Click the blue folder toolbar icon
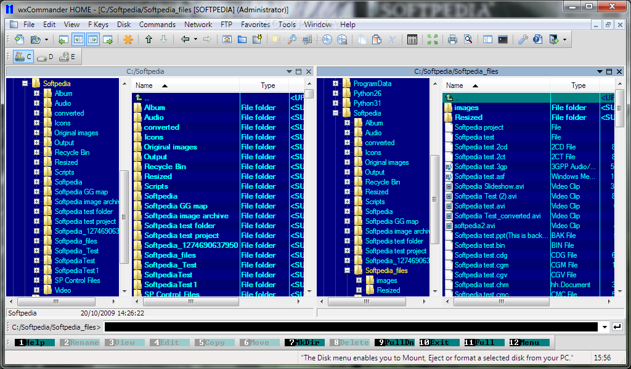This screenshot has width=631, height=369. [x=242, y=39]
